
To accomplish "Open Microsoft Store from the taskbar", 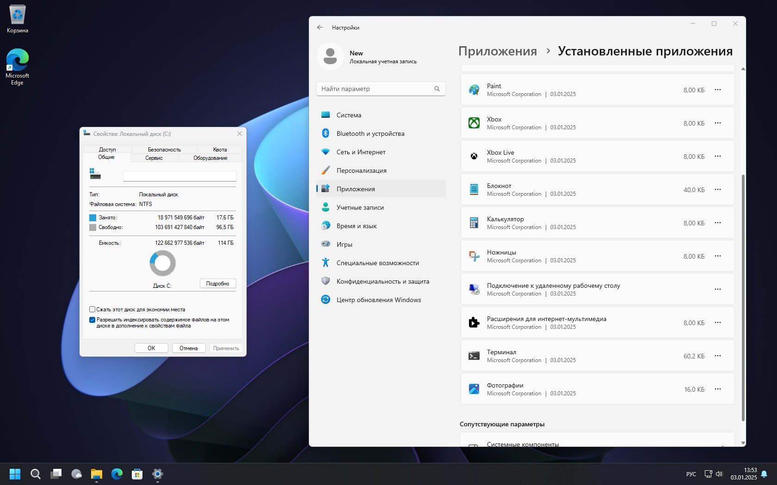I will (x=137, y=474).
